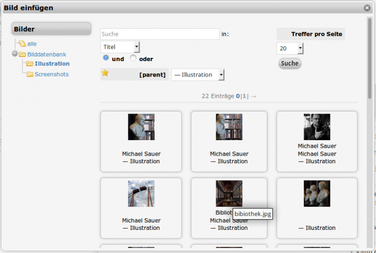This screenshot has width=376, height=253.
Task: Click the open folder icon beside Illustration
Action: click(30, 64)
